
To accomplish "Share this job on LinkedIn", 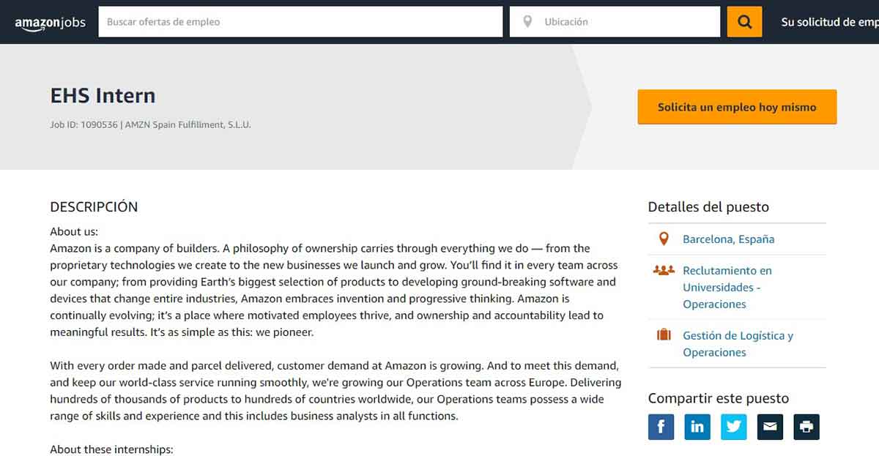I will coord(697,427).
